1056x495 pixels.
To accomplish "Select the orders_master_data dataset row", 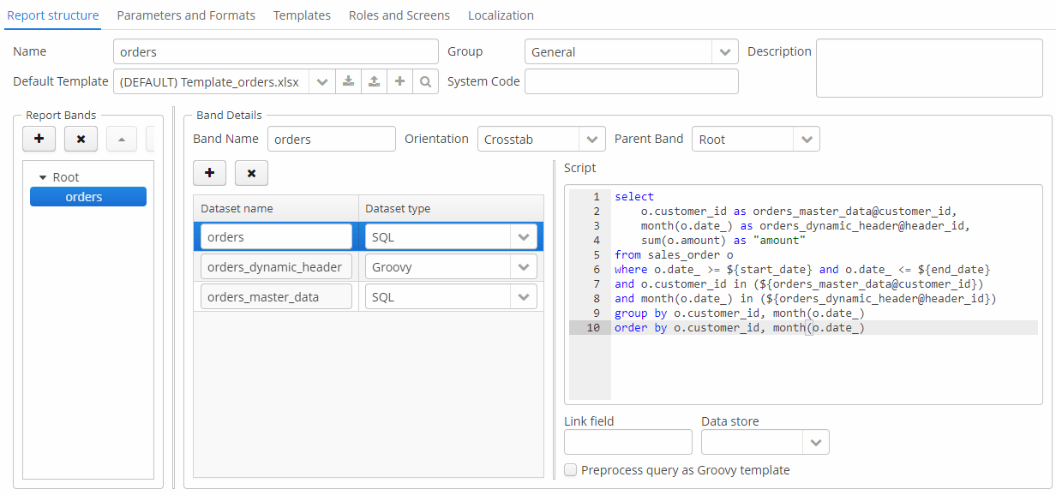I will tap(276, 297).
